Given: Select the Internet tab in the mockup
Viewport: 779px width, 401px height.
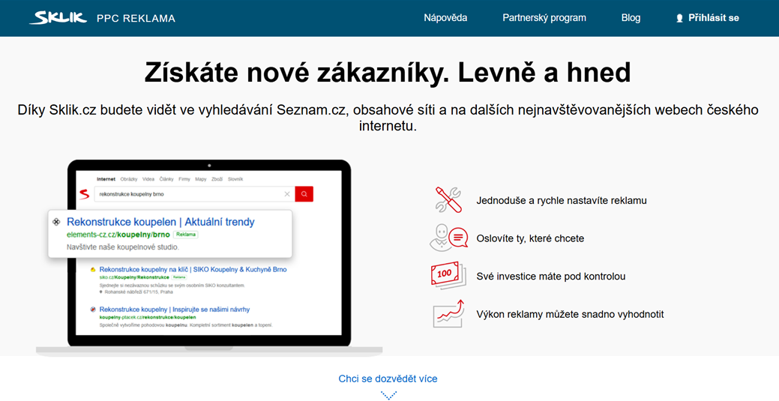Looking at the screenshot, I should (106, 179).
